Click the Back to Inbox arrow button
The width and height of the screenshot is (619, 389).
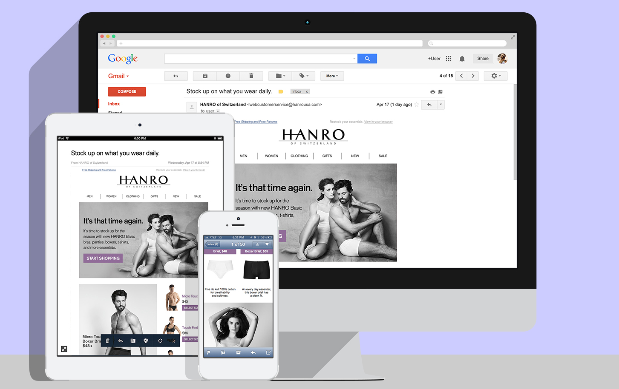point(176,76)
